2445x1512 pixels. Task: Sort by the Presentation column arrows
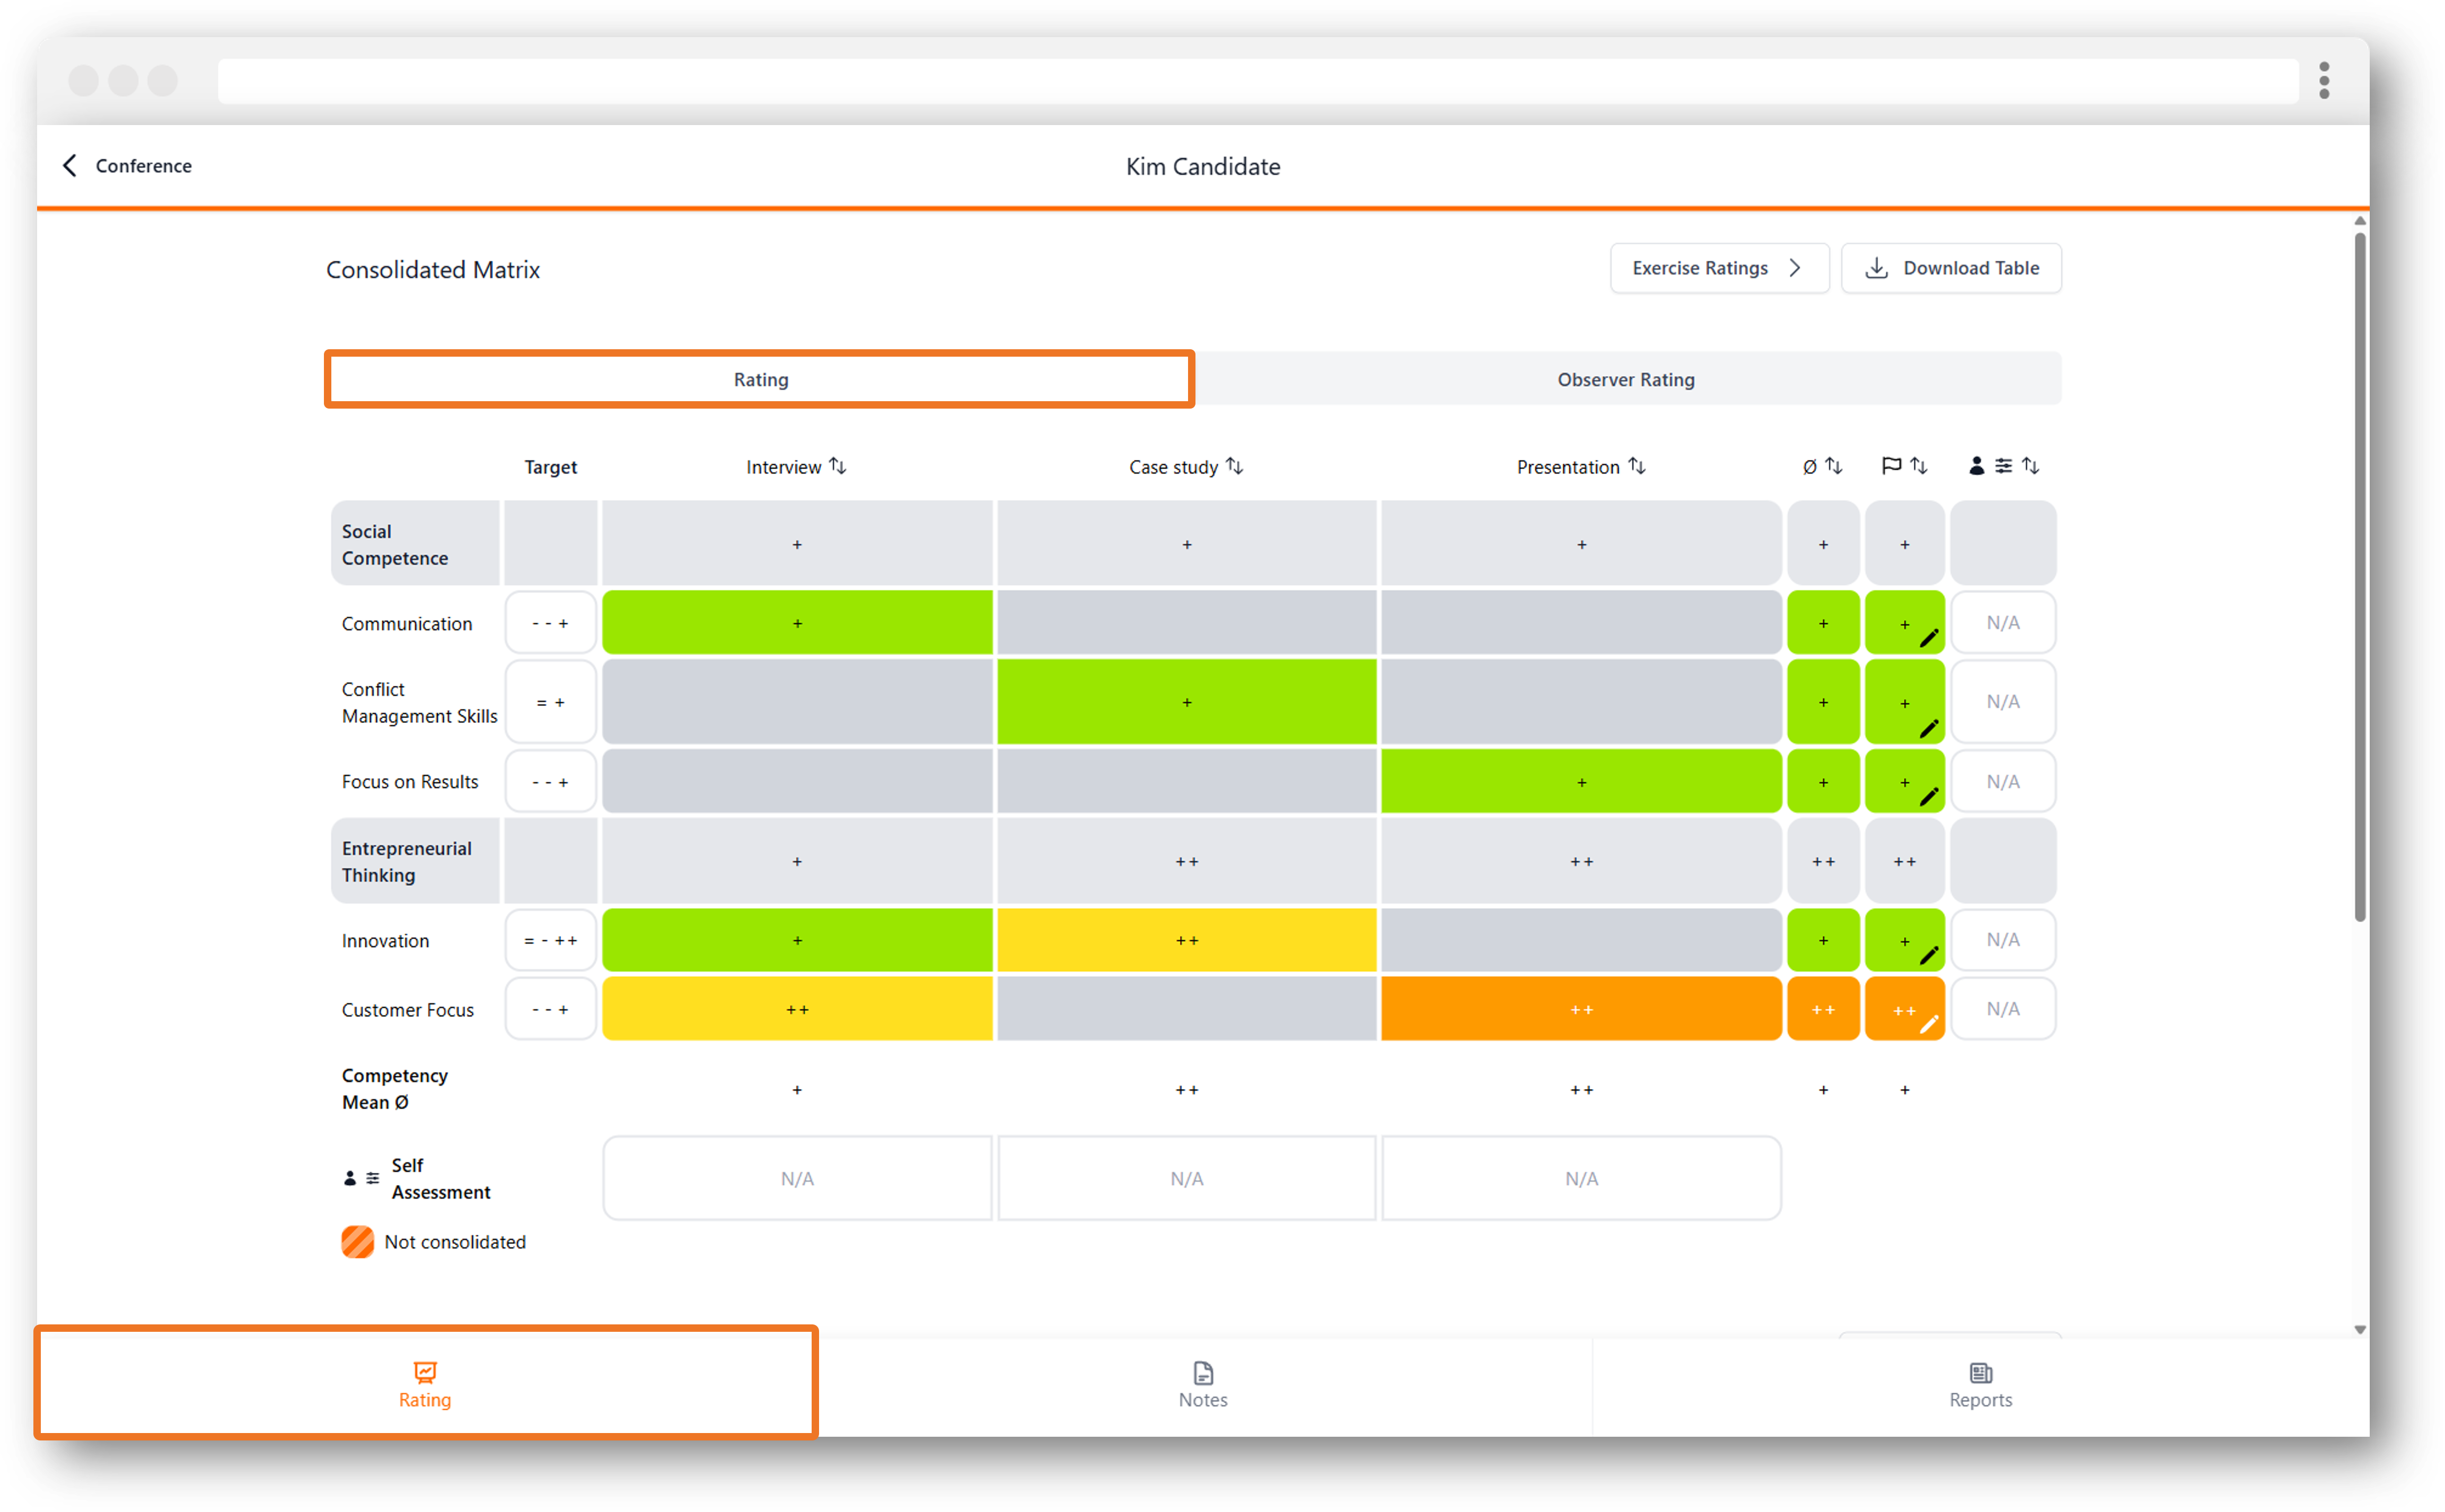point(1637,466)
